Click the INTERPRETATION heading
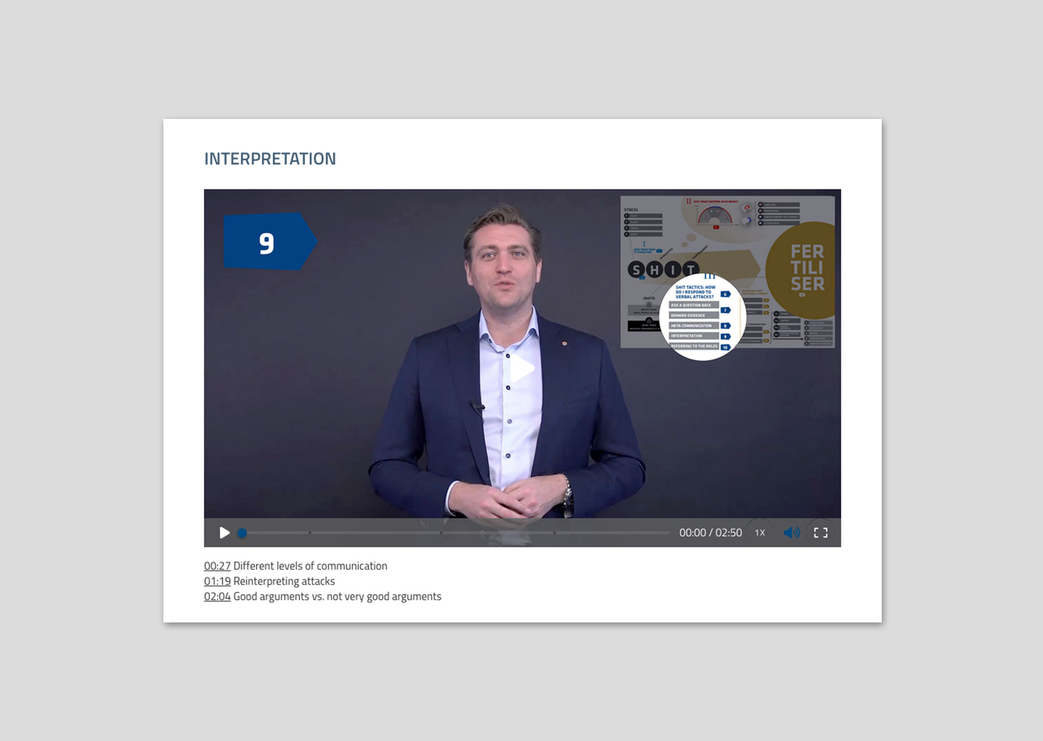The width and height of the screenshot is (1043, 741). 270,159
